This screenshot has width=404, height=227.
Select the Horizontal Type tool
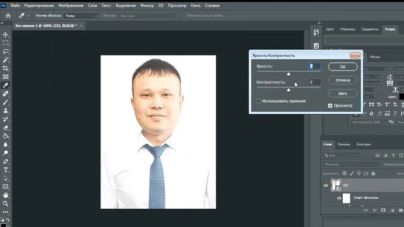tap(6, 170)
